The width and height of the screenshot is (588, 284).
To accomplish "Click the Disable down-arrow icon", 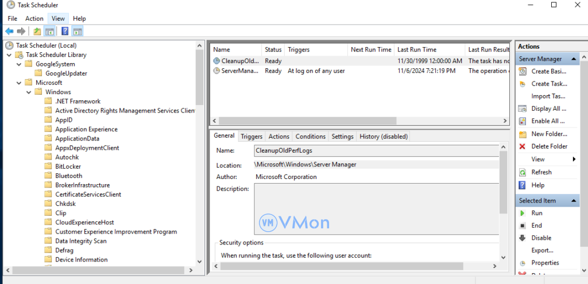I will pyautogui.click(x=523, y=238).
